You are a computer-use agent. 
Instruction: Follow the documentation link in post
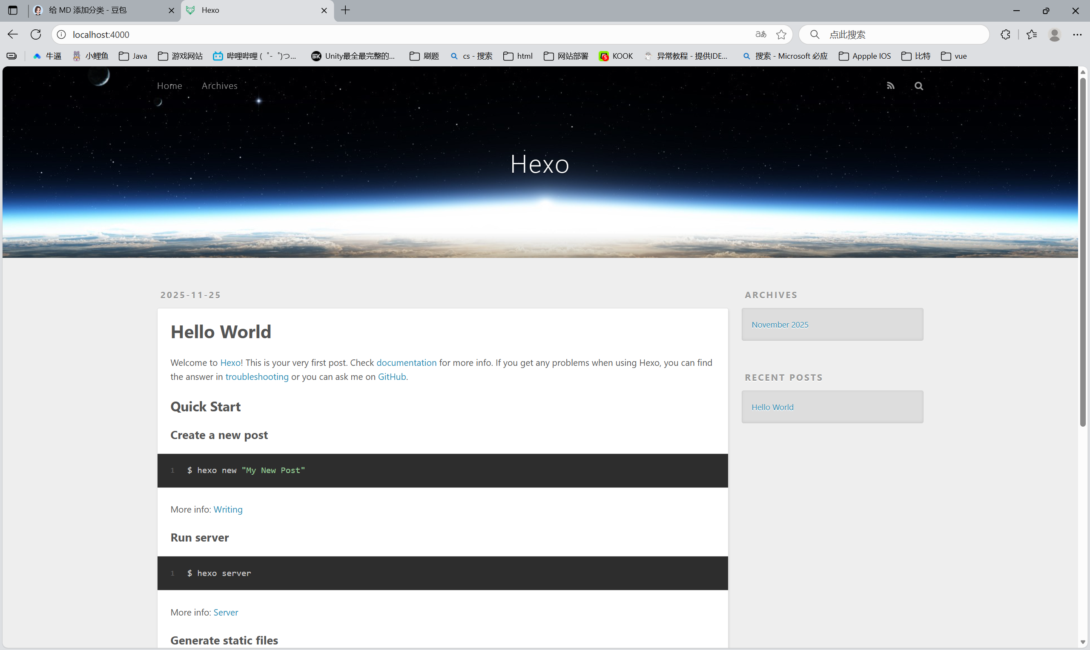tap(406, 363)
